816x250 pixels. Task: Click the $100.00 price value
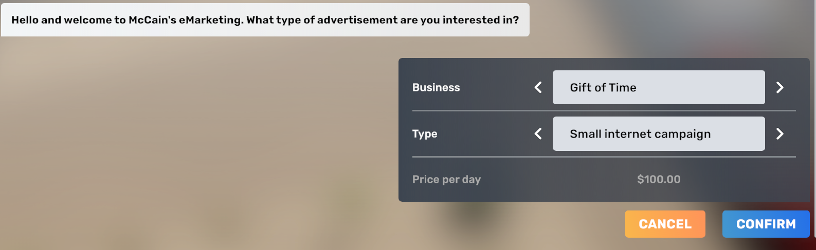click(x=659, y=180)
